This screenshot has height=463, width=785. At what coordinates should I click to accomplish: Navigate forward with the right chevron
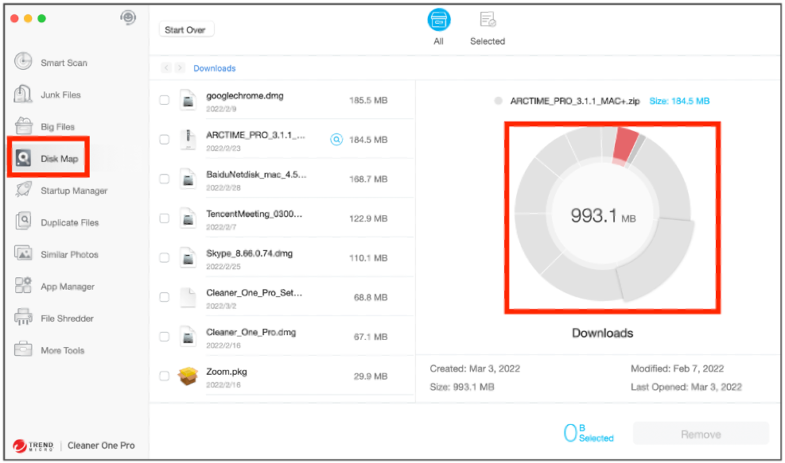[x=181, y=68]
